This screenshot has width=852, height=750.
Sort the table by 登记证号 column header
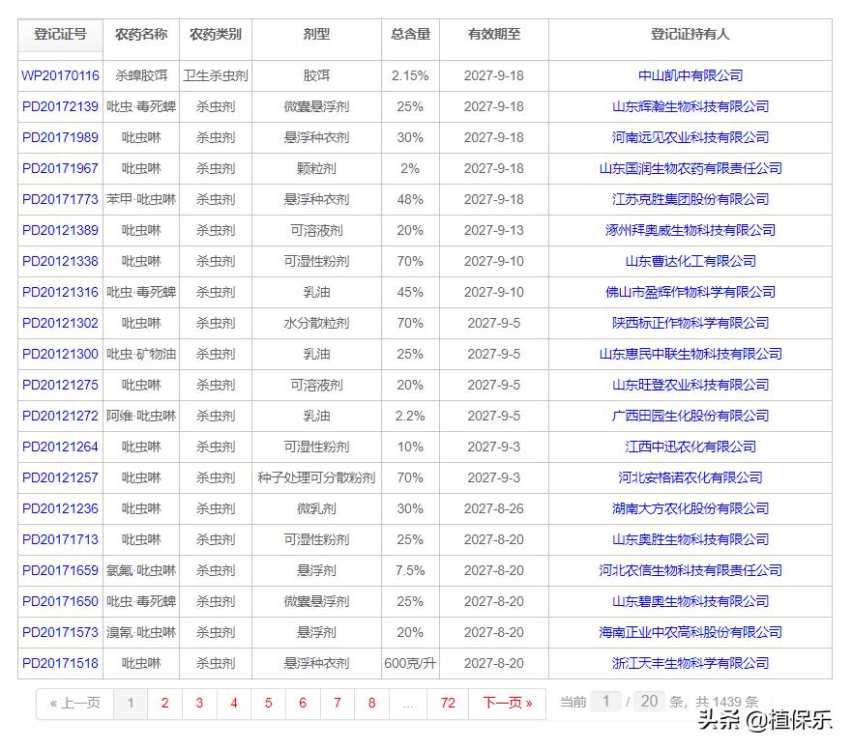60,32
